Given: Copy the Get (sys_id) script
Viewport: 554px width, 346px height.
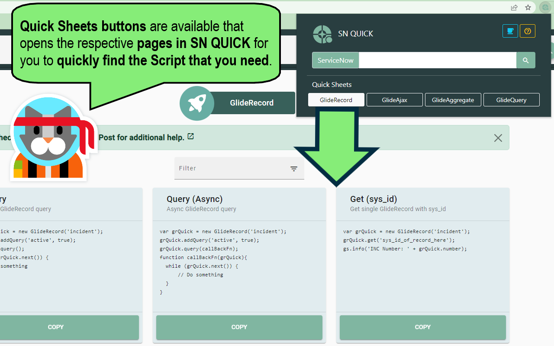Looking at the screenshot, I should [x=423, y=327].
